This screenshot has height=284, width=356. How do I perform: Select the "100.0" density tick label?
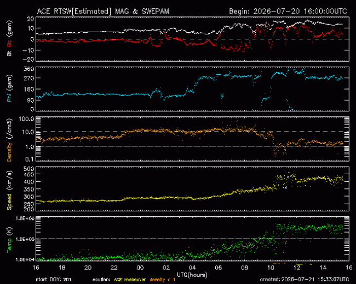[x=26, y=119]
